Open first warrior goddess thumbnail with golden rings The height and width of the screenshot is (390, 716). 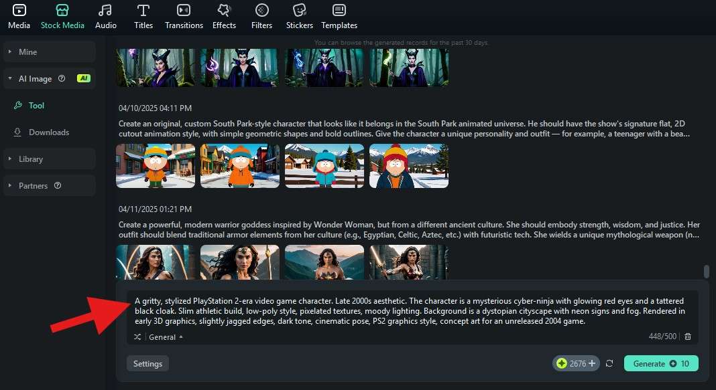pos(156,262)
